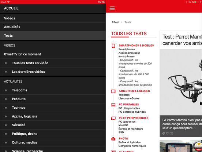Screen dimensions: 202x152
Task: Open Accessoires pour smartphones link
Action: [x=129, y=55]
